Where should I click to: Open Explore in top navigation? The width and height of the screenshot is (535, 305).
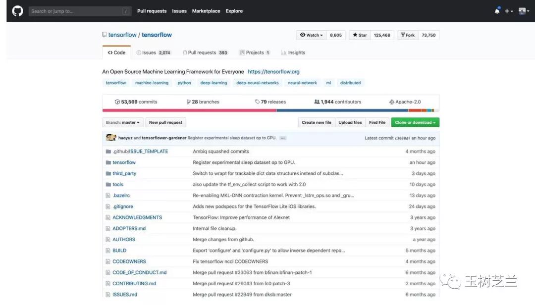[x=234, y=11]
